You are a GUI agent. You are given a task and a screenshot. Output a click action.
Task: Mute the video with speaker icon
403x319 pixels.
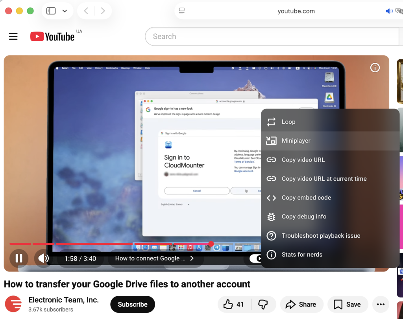43,258
